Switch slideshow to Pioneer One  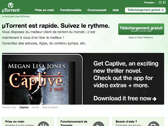(x=9, y=107)
